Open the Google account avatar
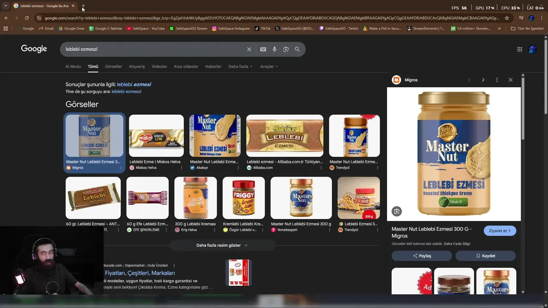548x308 pixels. (x=532, y=49)
